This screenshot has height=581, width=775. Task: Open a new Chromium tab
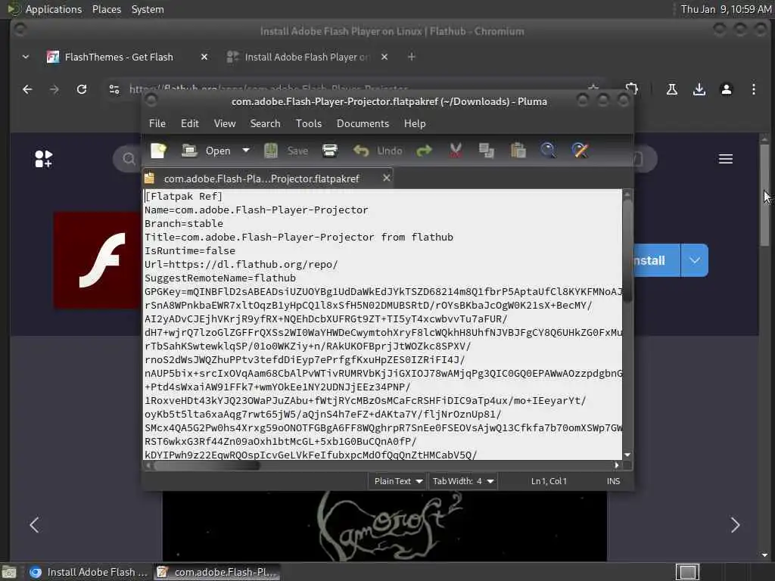click(x=411, y=57)
